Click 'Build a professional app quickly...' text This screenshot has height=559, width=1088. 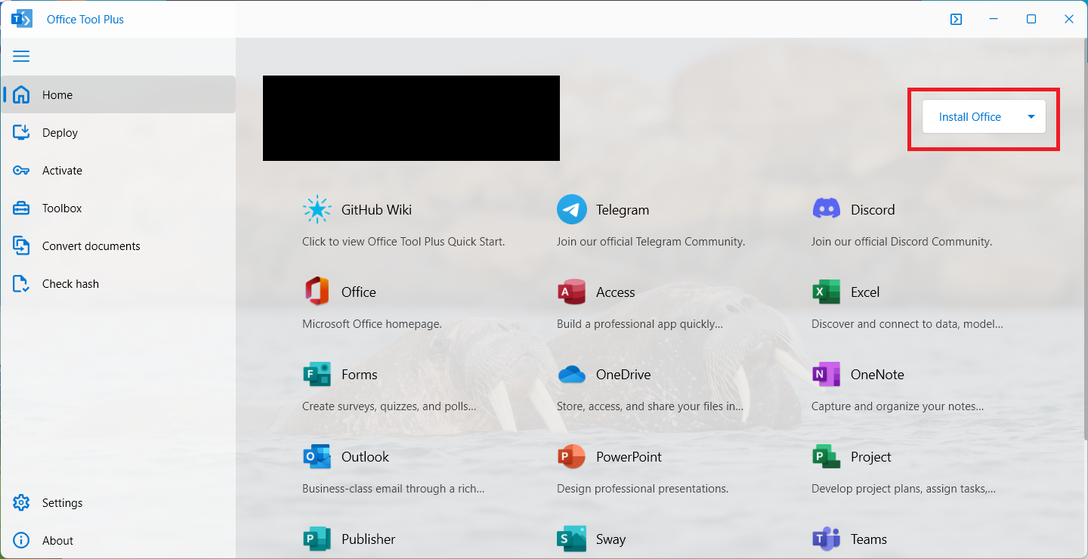(x=640, y=324)
